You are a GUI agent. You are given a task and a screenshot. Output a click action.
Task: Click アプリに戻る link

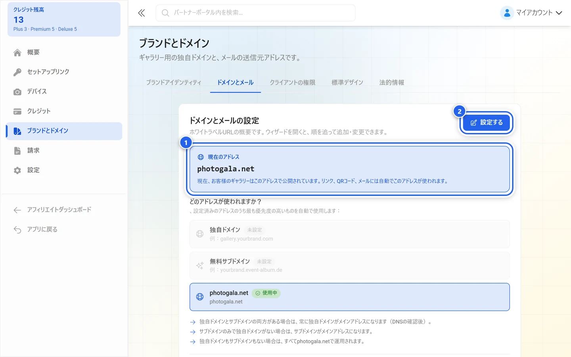(x=64, y=230)
